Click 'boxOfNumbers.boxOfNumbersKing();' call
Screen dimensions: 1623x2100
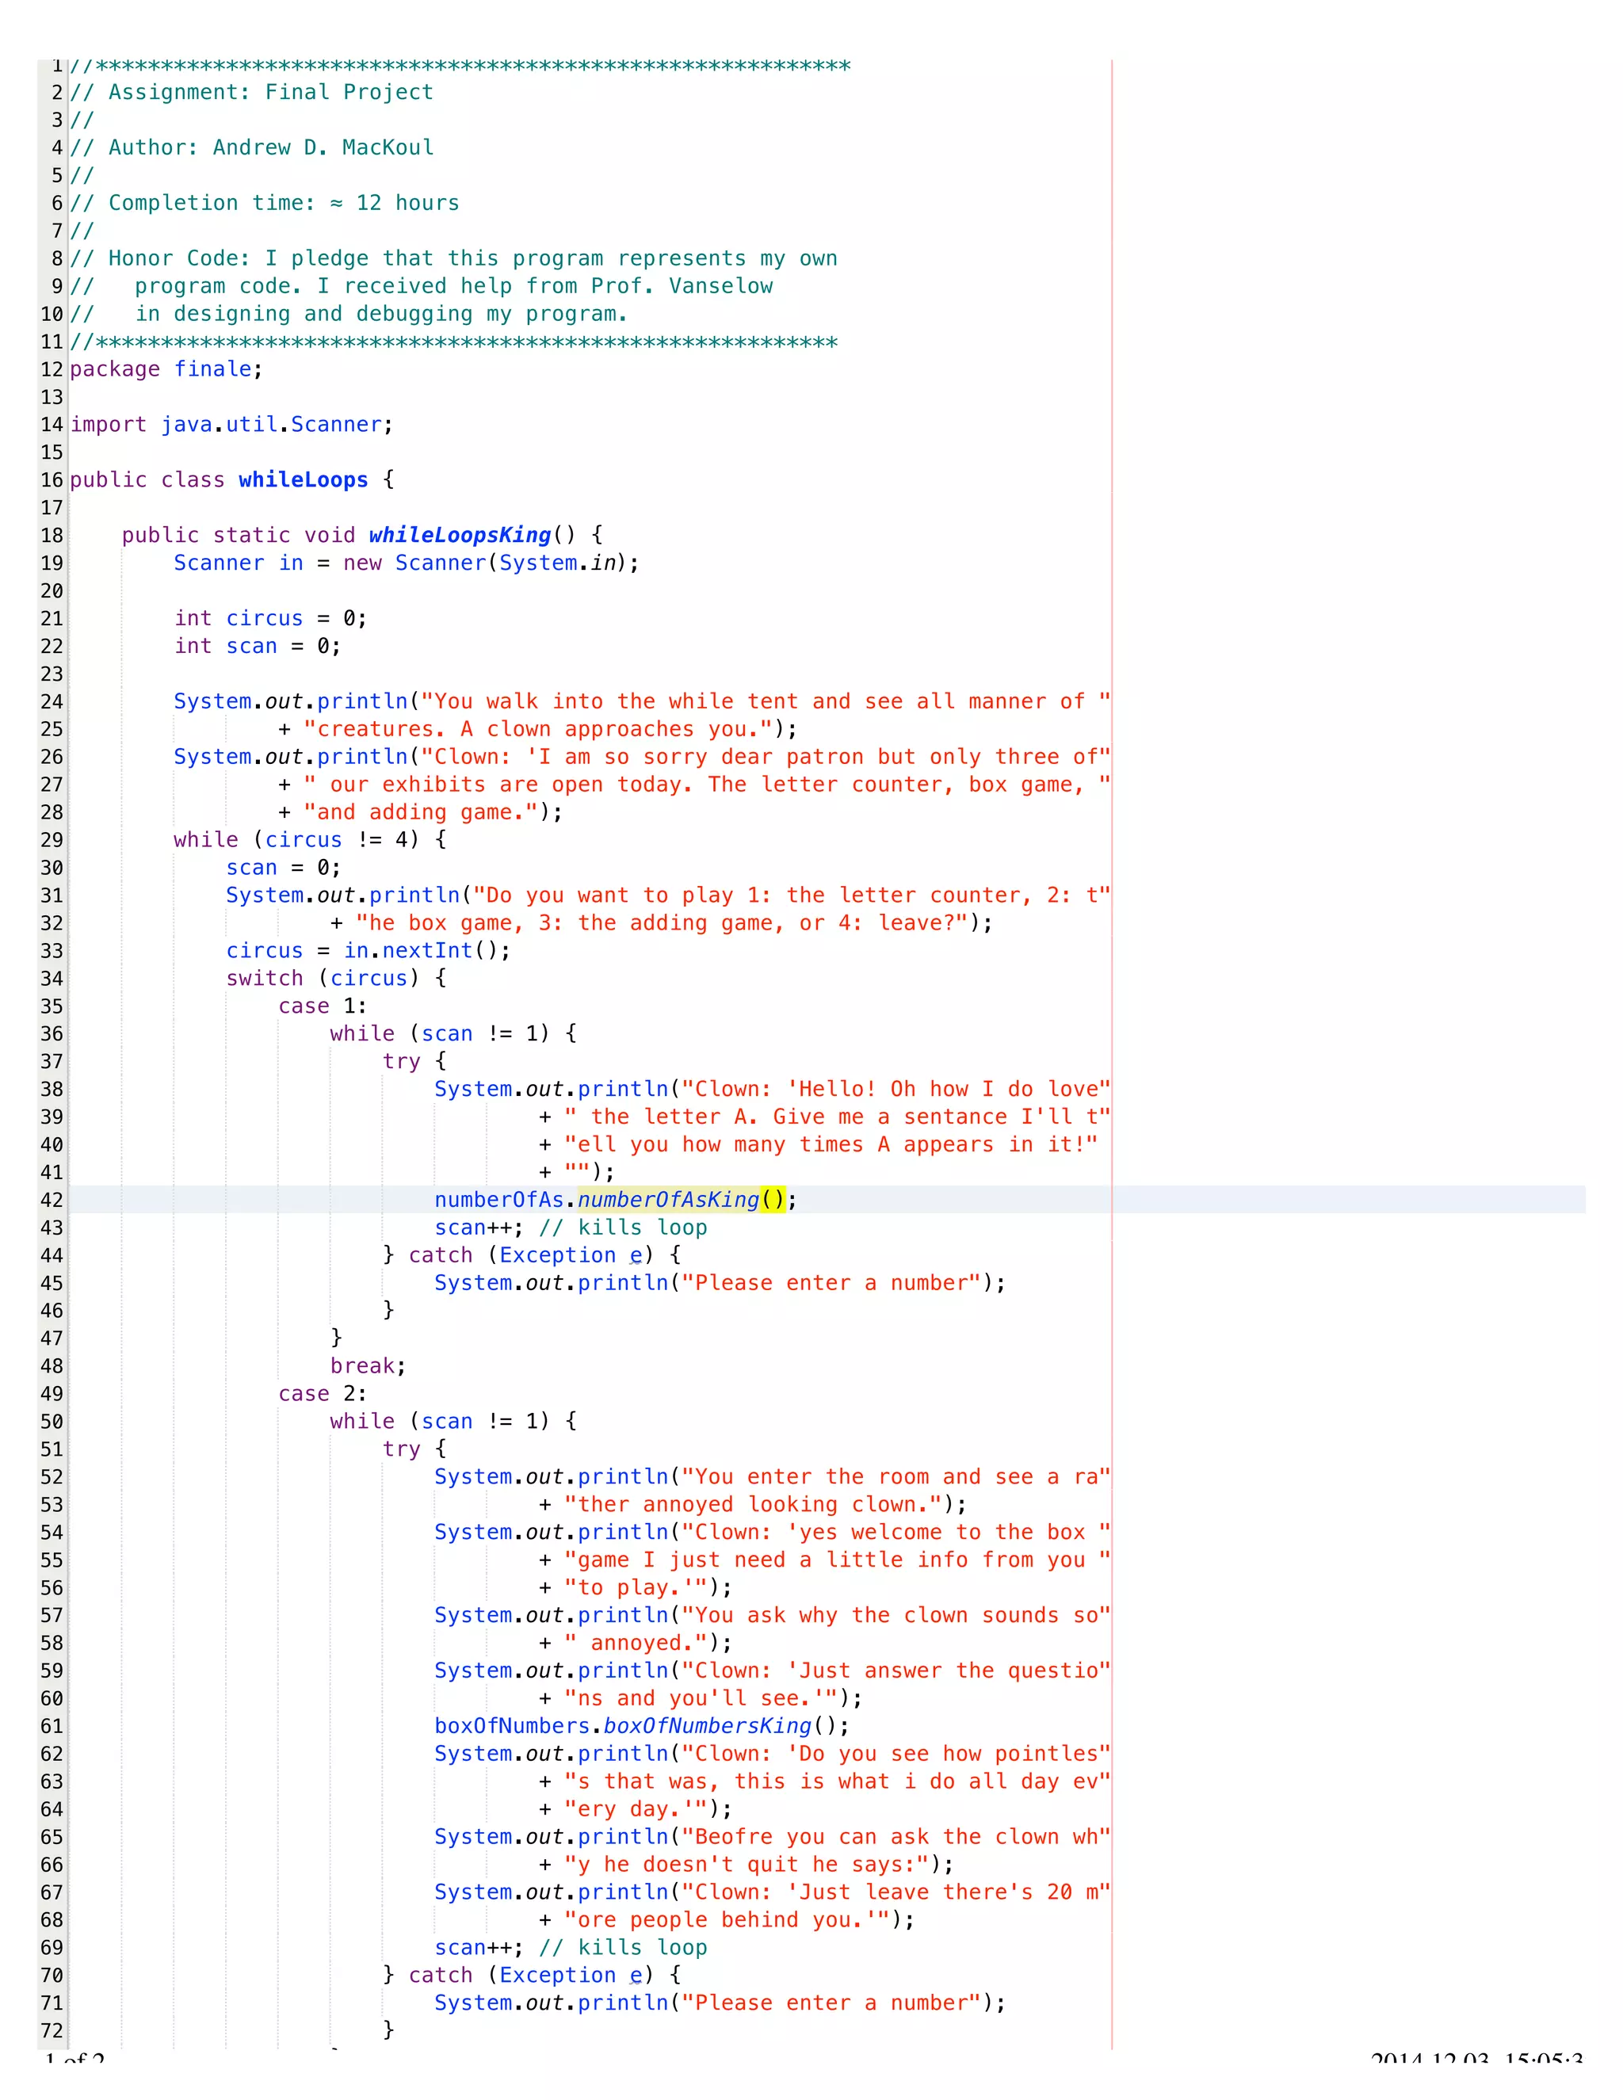[641, 1727]
